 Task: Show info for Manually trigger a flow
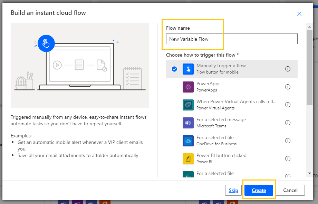pos(288,69)
